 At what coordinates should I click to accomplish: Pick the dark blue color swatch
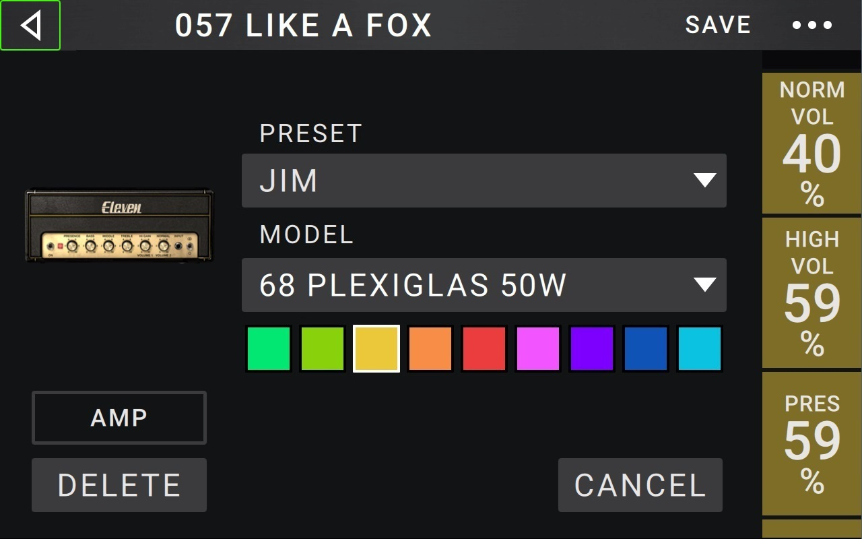click(x=646, y=349)
